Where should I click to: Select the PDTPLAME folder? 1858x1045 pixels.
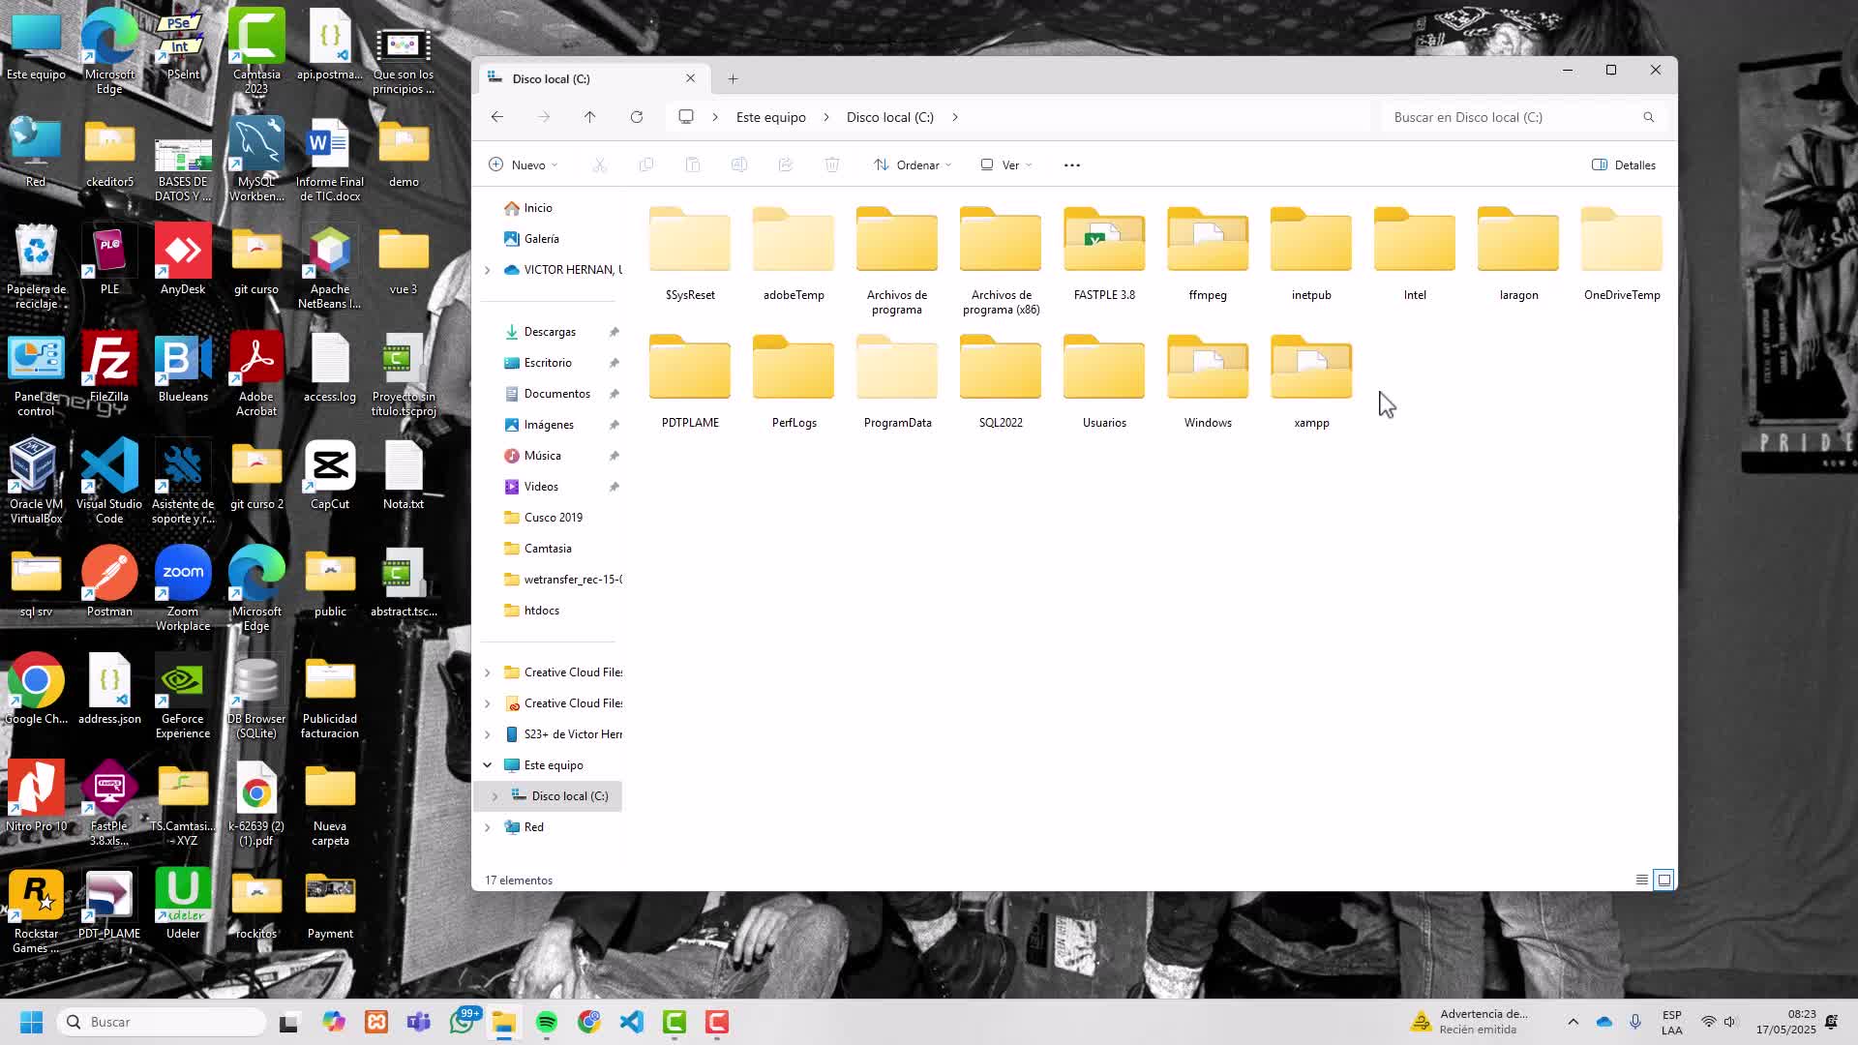pos(690,382)
